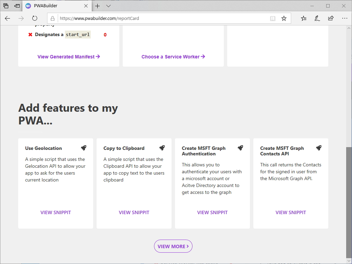Open the More actions ellipsis menu
Viewport: 352px width, 264px height.
(x=345, y=18)
